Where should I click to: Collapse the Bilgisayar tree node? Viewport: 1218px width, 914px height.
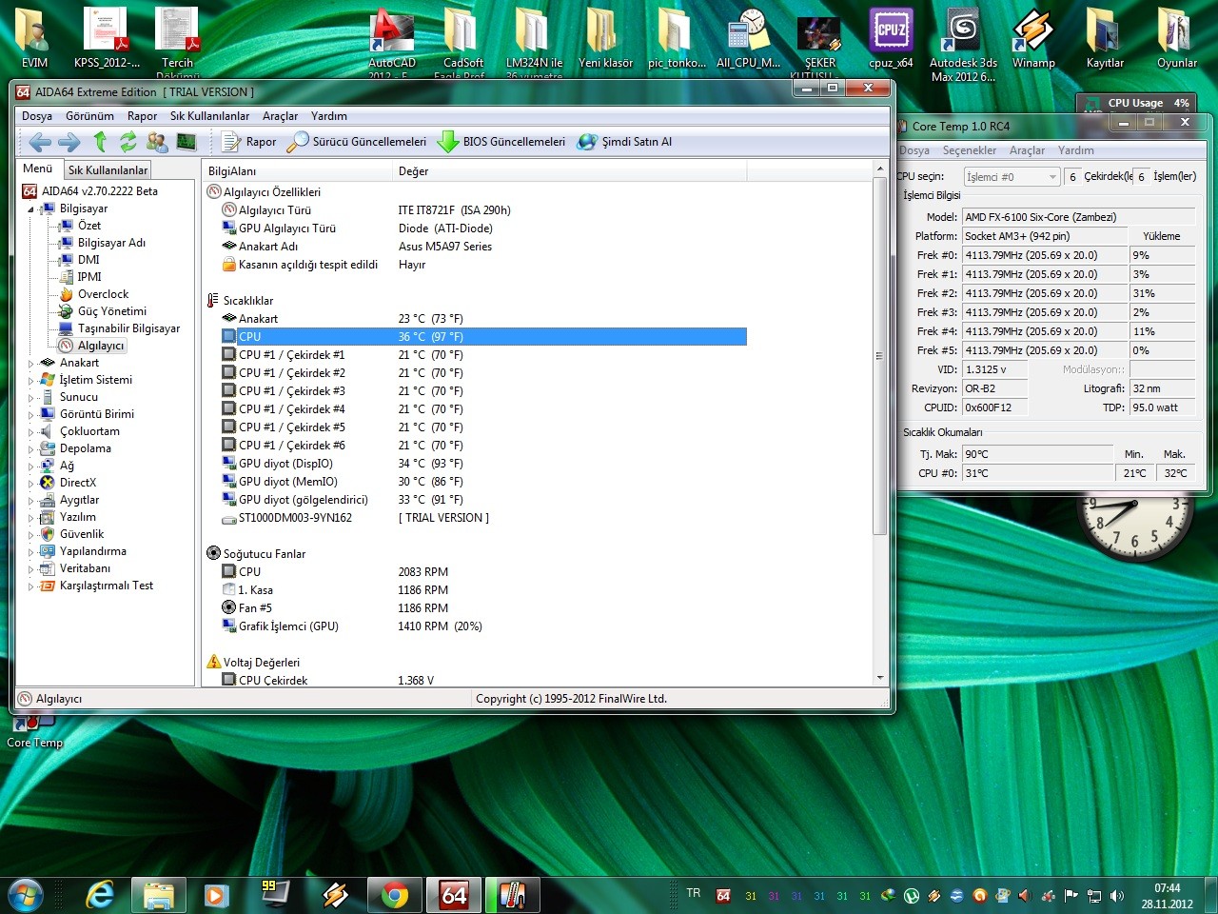(30, 209)
